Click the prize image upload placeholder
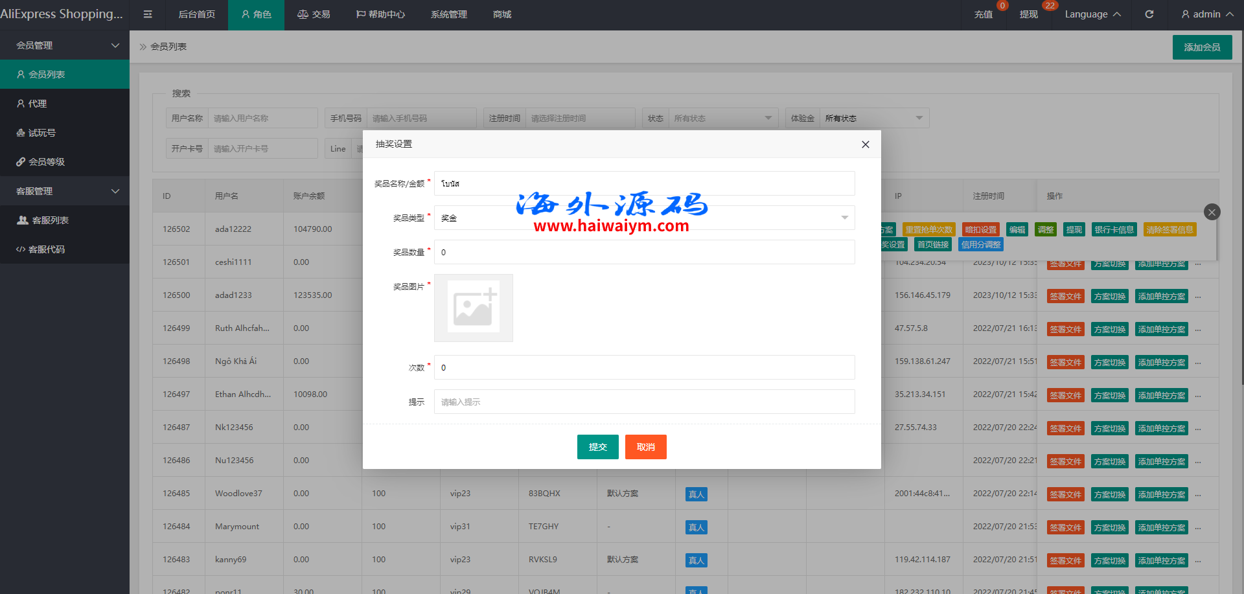Viewport: 1244px width, 594px height. 473,308
